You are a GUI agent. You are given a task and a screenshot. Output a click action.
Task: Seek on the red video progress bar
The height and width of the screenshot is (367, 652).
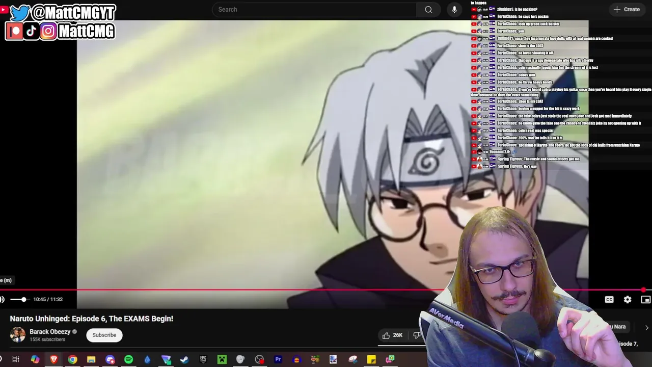coord(326,290)
